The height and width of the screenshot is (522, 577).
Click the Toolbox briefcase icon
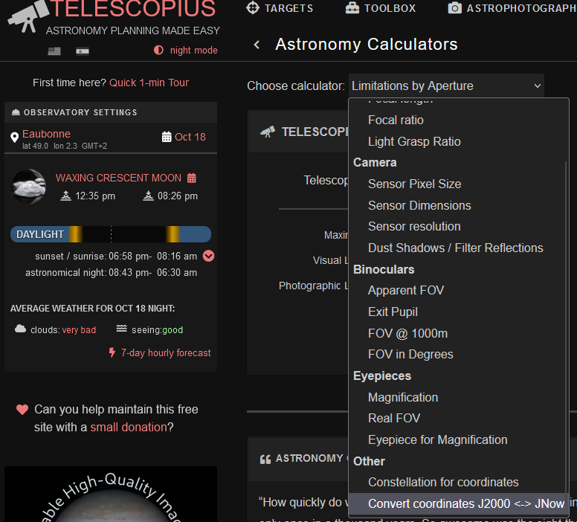coord(352,7)
